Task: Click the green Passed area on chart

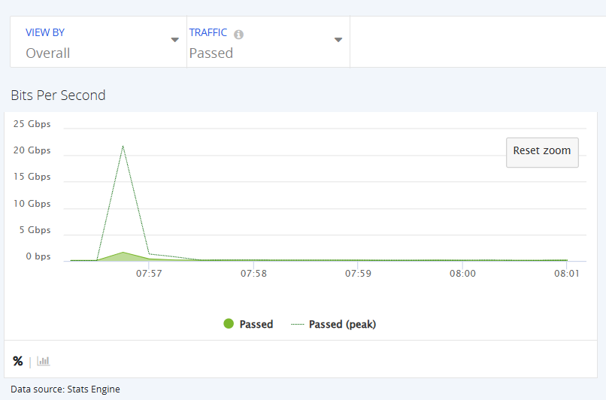Action: (x=123, y=257)
